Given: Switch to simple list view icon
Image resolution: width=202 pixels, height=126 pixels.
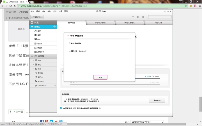Looking at the screenshot, I should click(133, 17).
